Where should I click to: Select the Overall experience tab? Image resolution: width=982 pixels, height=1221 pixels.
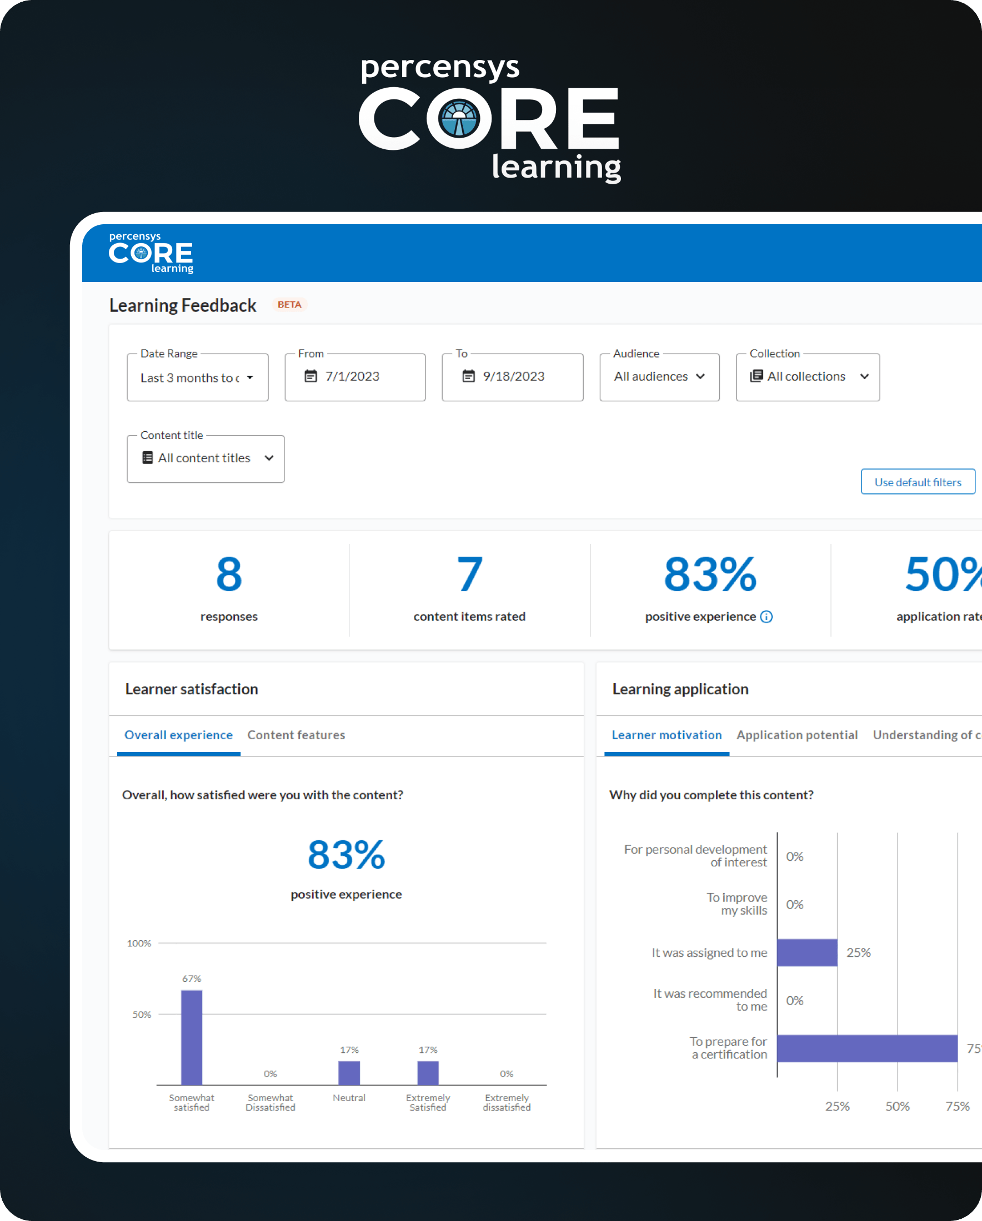pos(177,734)
